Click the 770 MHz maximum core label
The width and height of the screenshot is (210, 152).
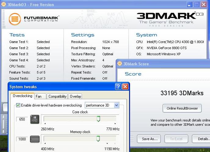[113, 129]
